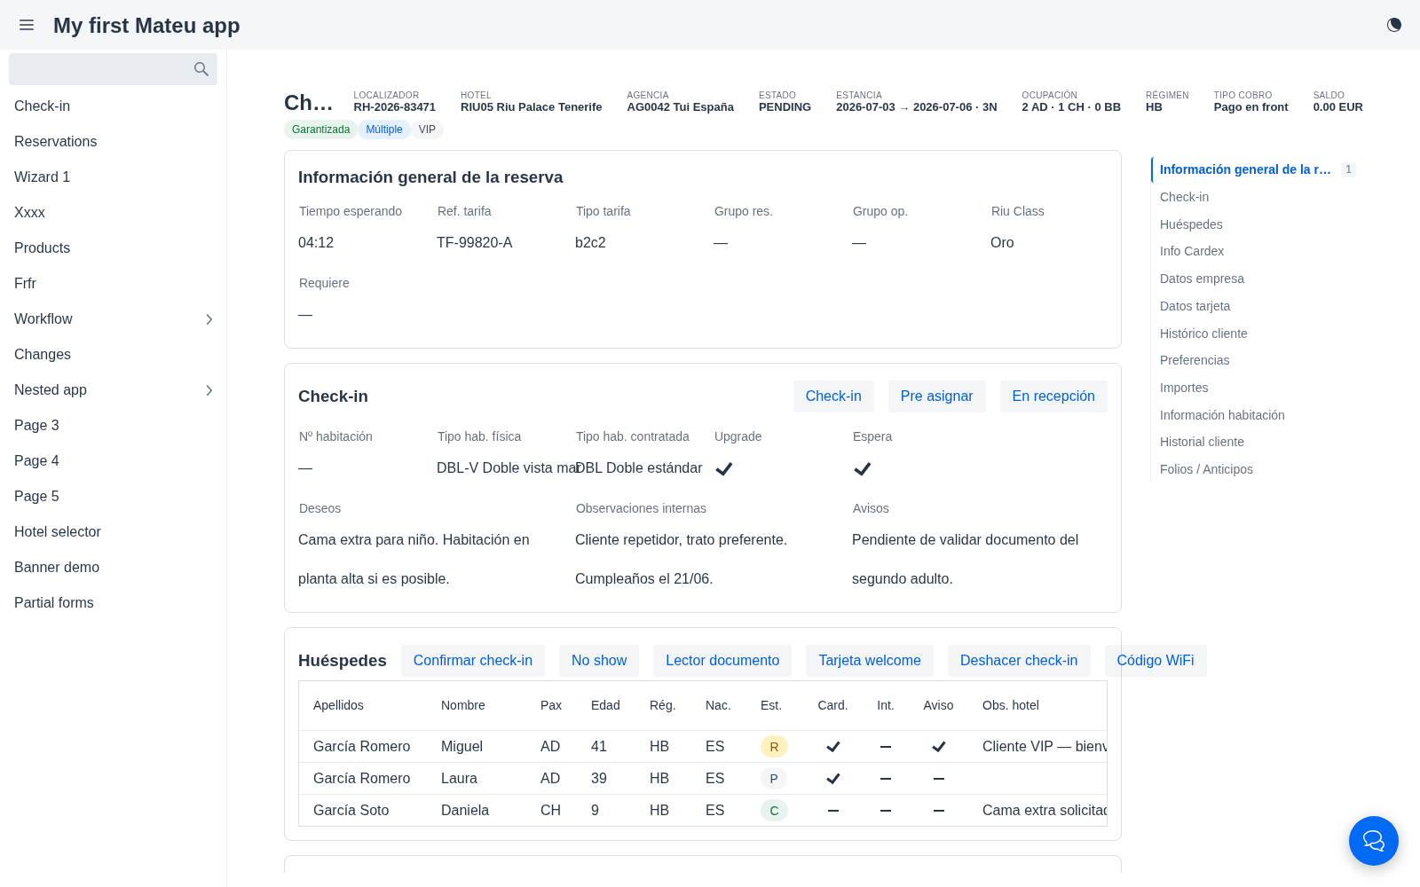Jump to Check-in section anchor

coord(1184,197)
